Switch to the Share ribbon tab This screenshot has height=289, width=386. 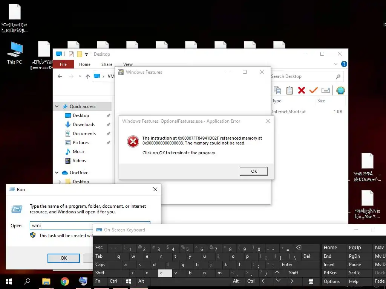(x=107, y=64)
